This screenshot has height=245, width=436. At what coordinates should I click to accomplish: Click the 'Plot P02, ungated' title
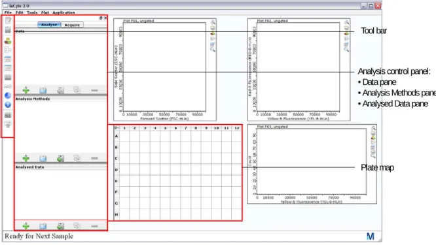coord(272,21)
